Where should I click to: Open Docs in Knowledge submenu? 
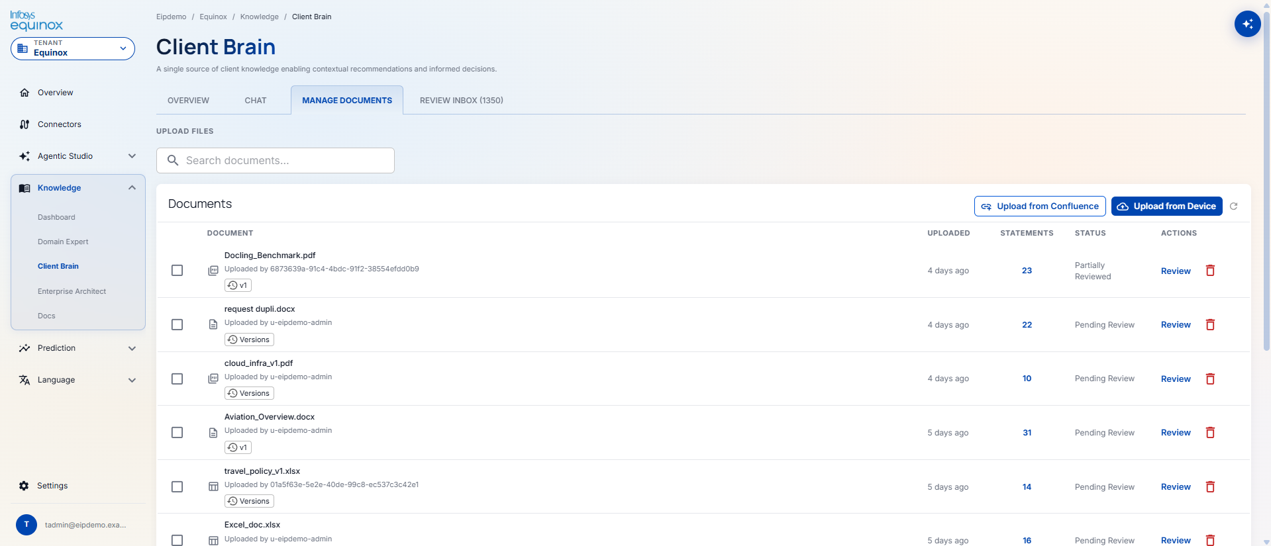tap(46, 316)
